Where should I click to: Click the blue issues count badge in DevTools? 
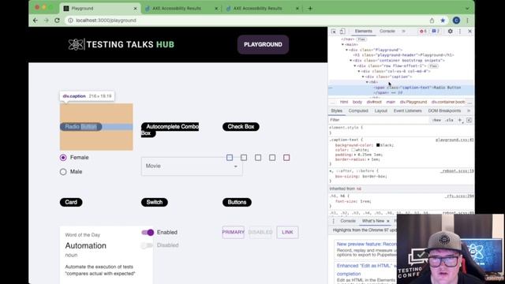[x=436, y=32]
